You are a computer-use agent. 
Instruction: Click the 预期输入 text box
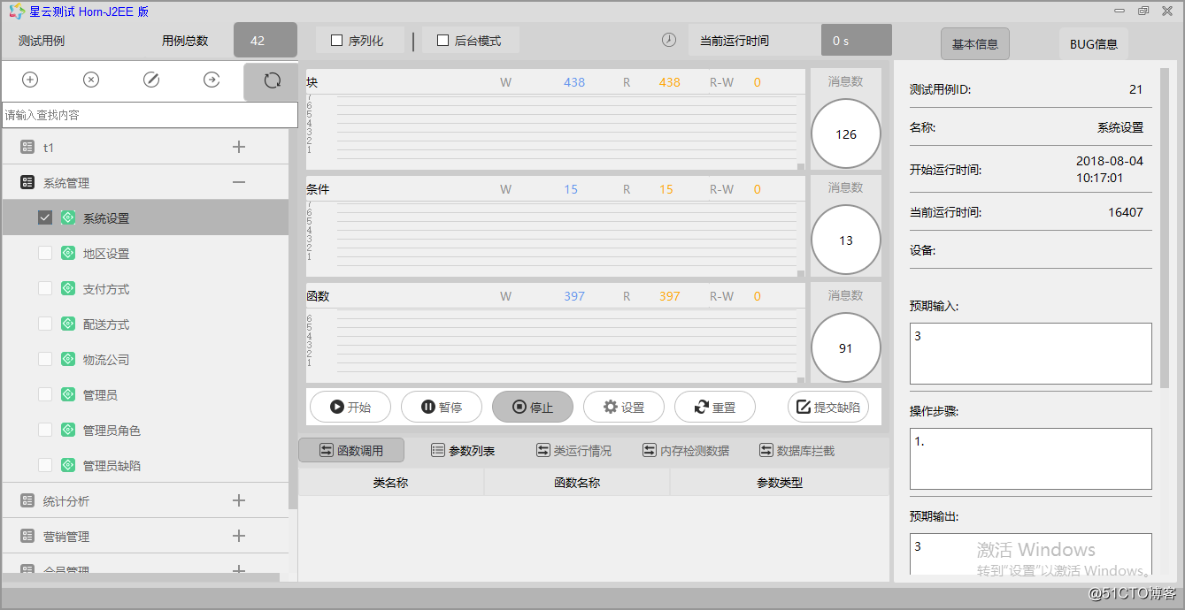1030,353
